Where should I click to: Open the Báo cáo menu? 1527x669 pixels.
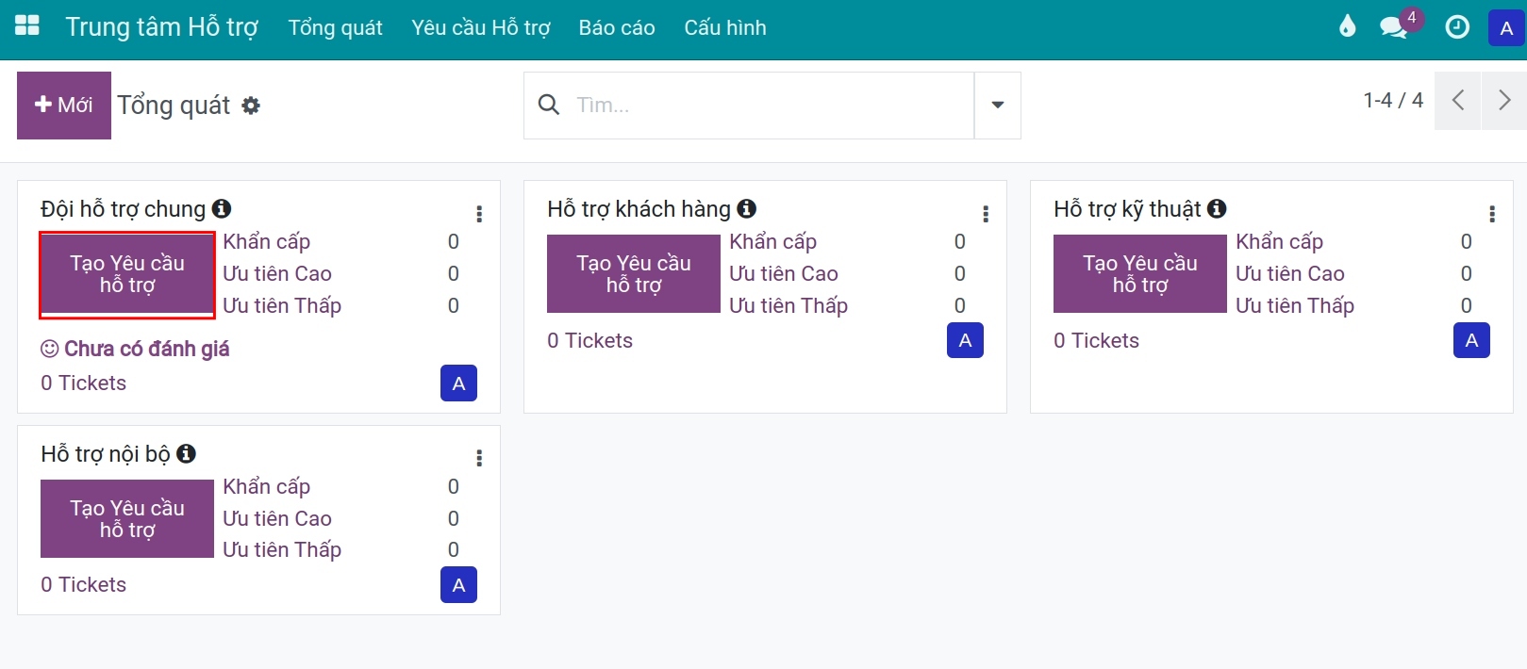point(617,27)
